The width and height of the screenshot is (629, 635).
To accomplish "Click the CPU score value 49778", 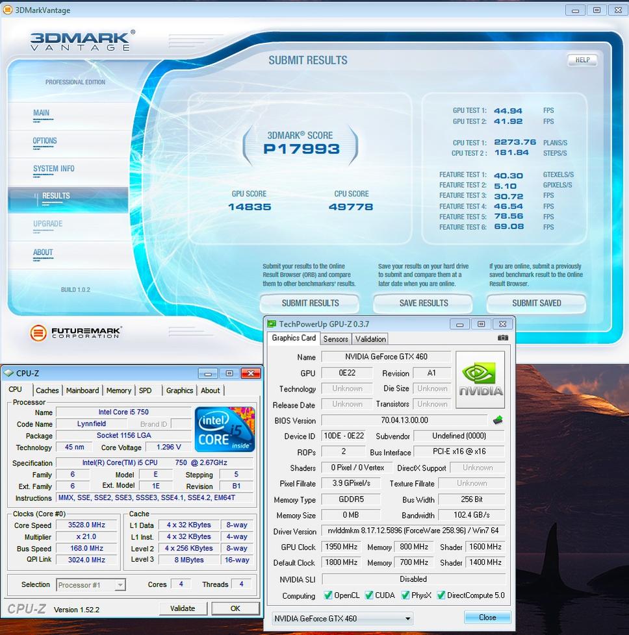I will (x=351, y=207).
